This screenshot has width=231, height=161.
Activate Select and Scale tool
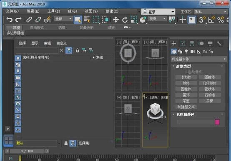click(134, 20)
